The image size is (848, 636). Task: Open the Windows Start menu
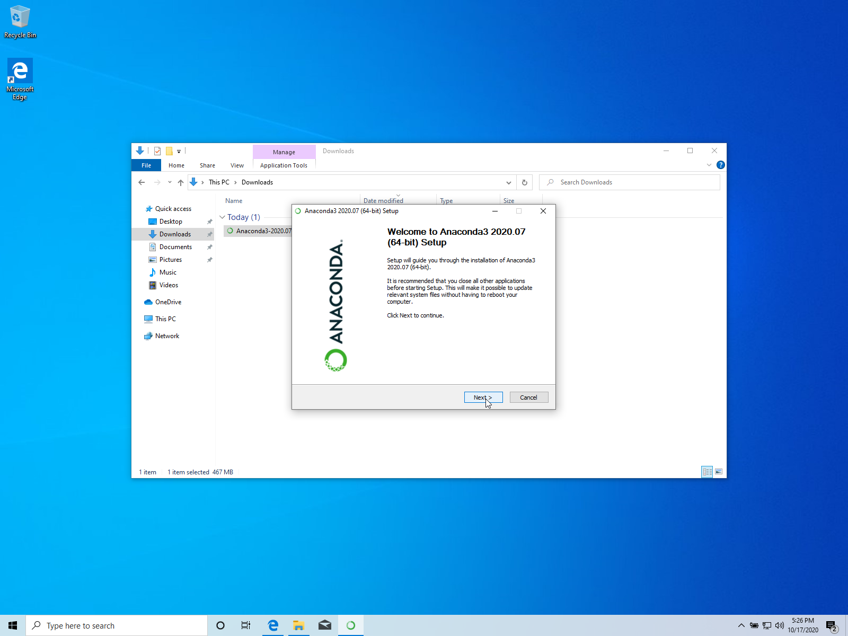click(x=13, y=625)
